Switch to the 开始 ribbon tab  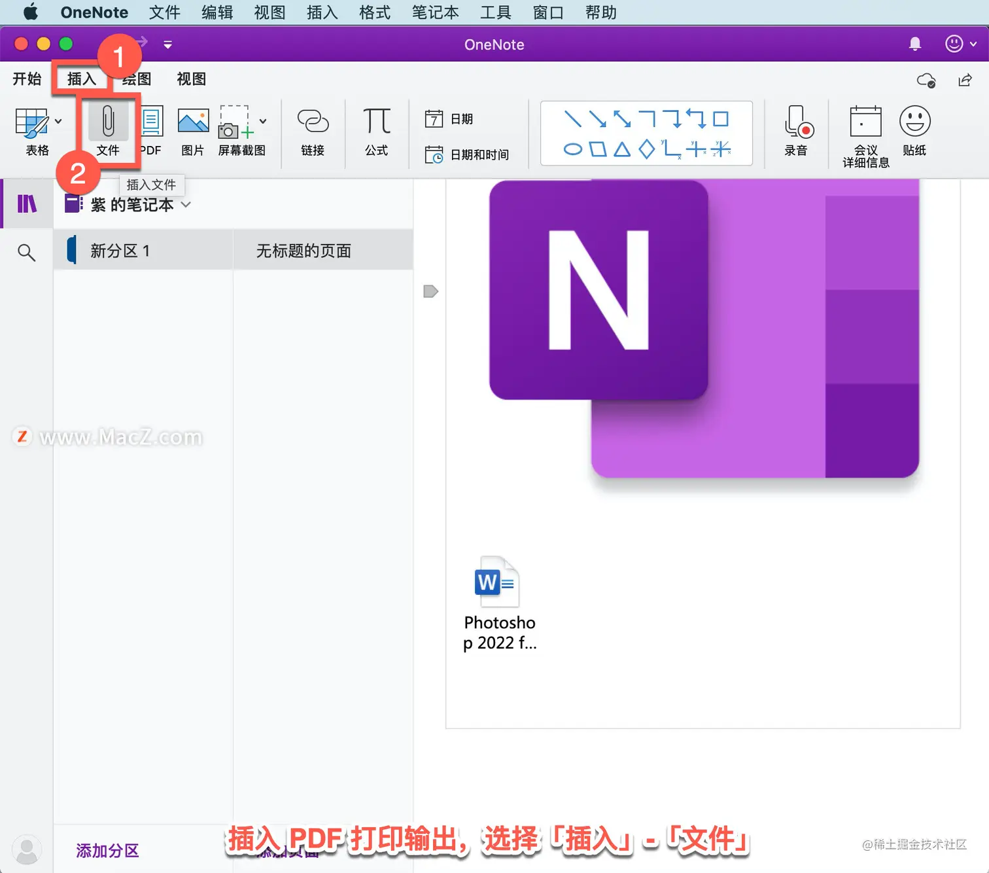(x=27, y=79)
